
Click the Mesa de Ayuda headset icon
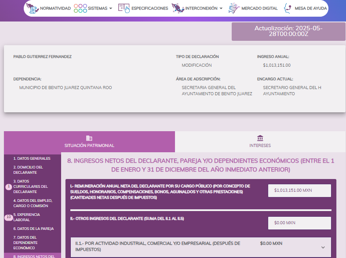click(x=288, y=8)
